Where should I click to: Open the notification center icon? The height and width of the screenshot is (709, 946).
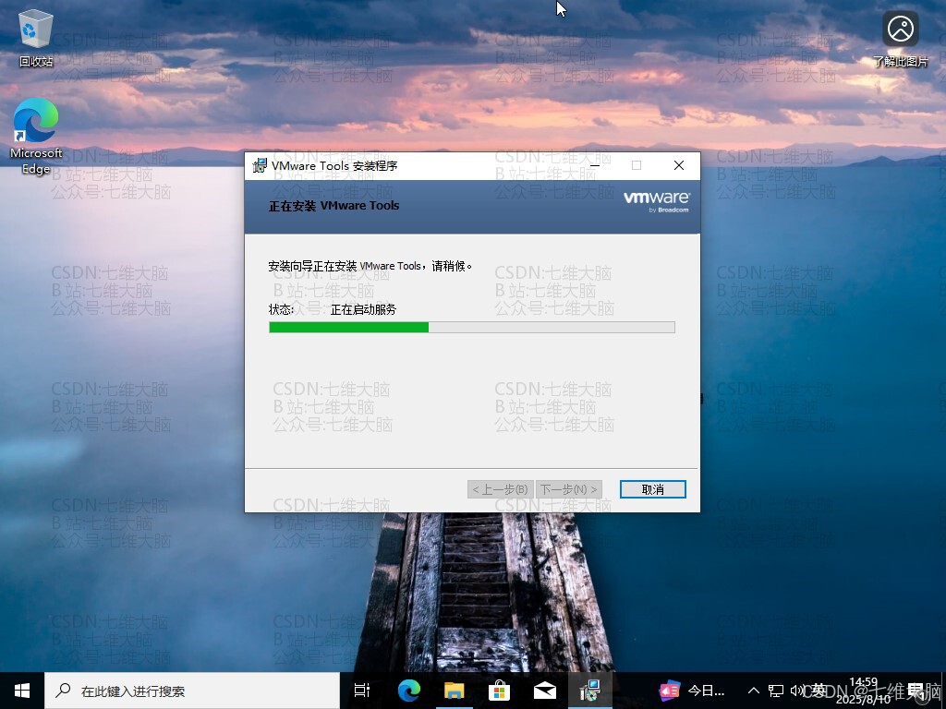[917, 691]
